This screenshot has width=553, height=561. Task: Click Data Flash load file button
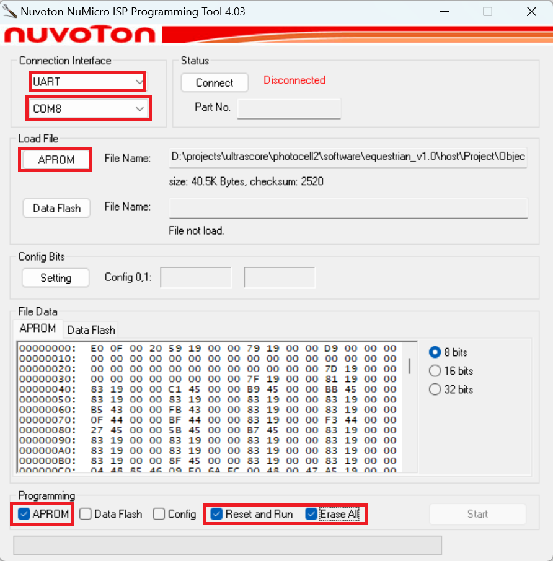pos(56,209)
